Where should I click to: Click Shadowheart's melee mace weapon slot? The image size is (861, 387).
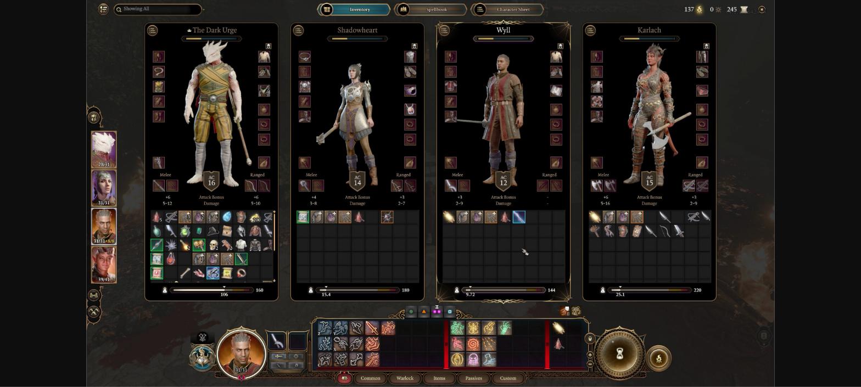coord(305,186)
